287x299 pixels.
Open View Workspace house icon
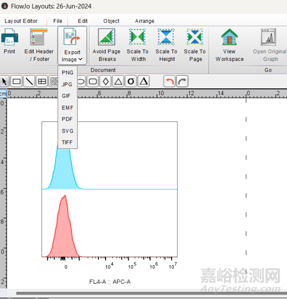pos(230,37)
